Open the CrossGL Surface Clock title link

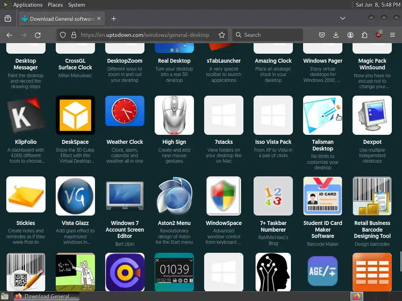[75, 64]
